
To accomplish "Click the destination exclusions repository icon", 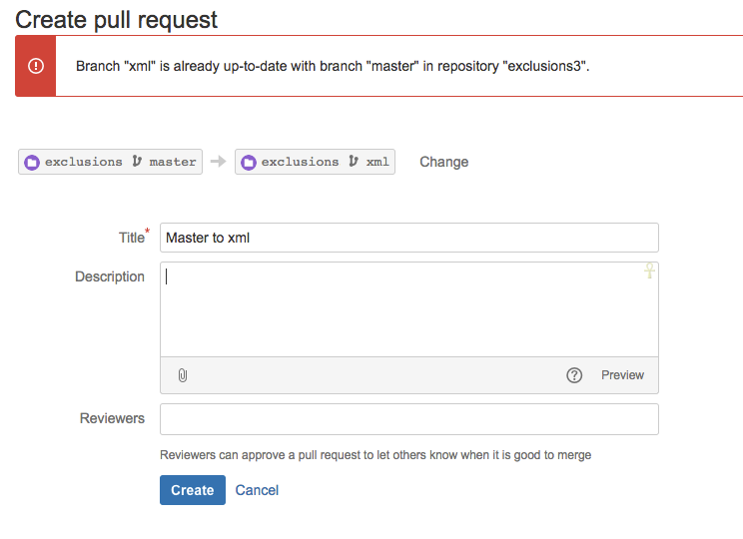I will (249, 163).
